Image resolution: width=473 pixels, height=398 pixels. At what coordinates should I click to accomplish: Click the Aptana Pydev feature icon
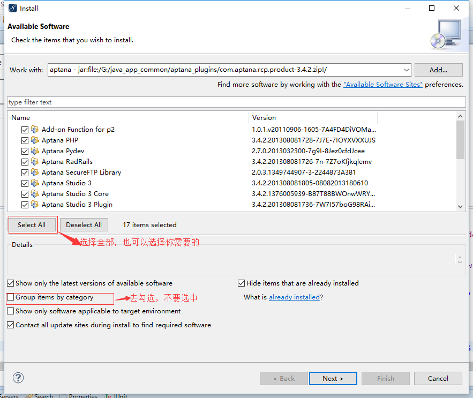click(x=35, y=151)
